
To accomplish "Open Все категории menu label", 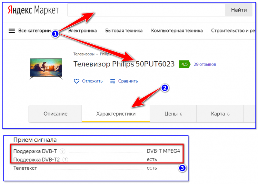I will tap(35, 31).
